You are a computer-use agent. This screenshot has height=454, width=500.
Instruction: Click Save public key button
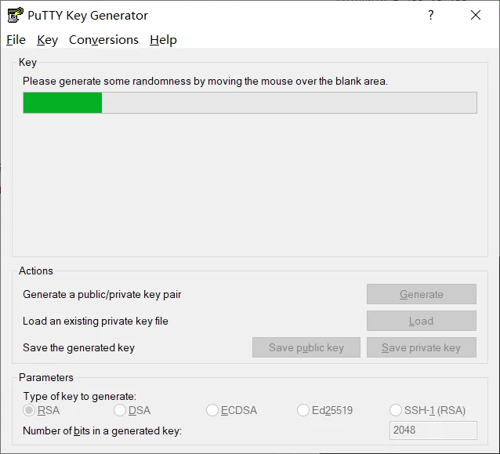pyautogui.click(x=306, y=347)
